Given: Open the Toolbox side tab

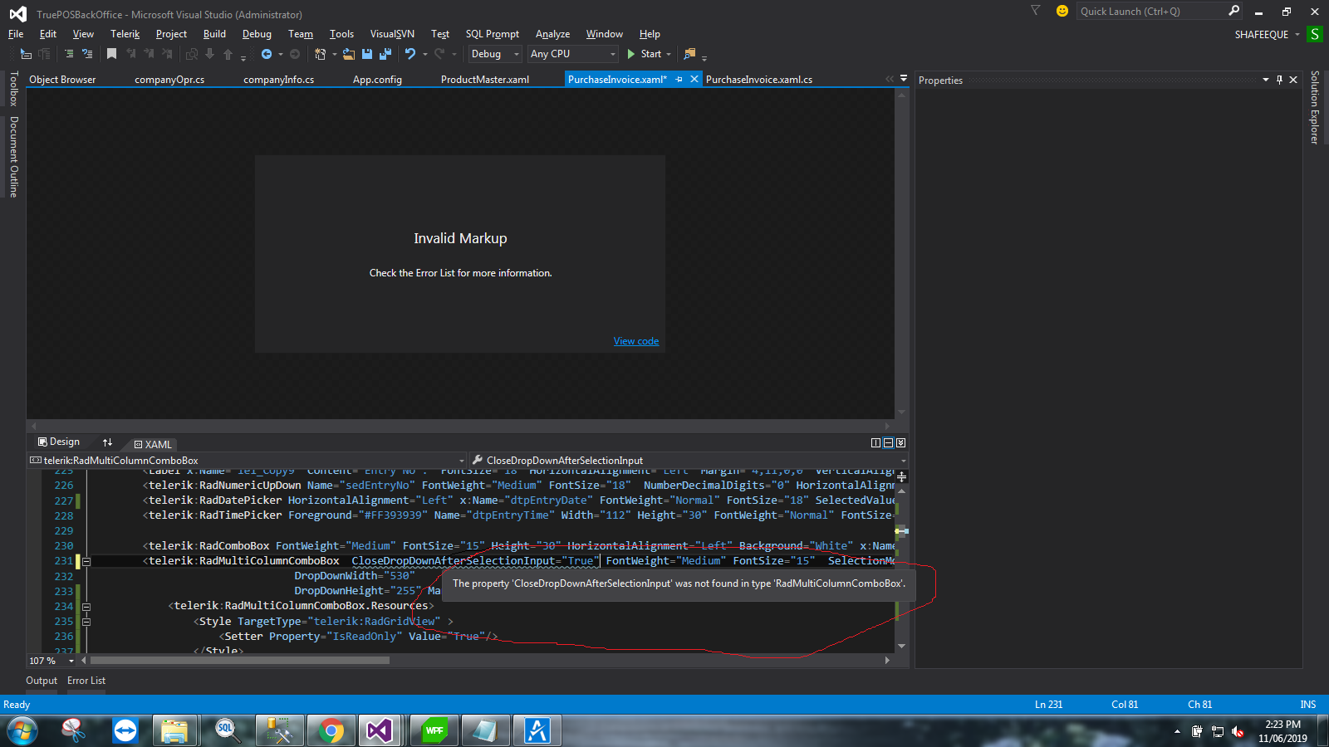Looking at the screenshot, I should point(13,89).
